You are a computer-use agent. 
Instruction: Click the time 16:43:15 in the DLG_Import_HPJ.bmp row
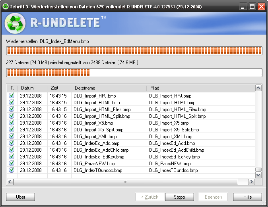(58, 96)
